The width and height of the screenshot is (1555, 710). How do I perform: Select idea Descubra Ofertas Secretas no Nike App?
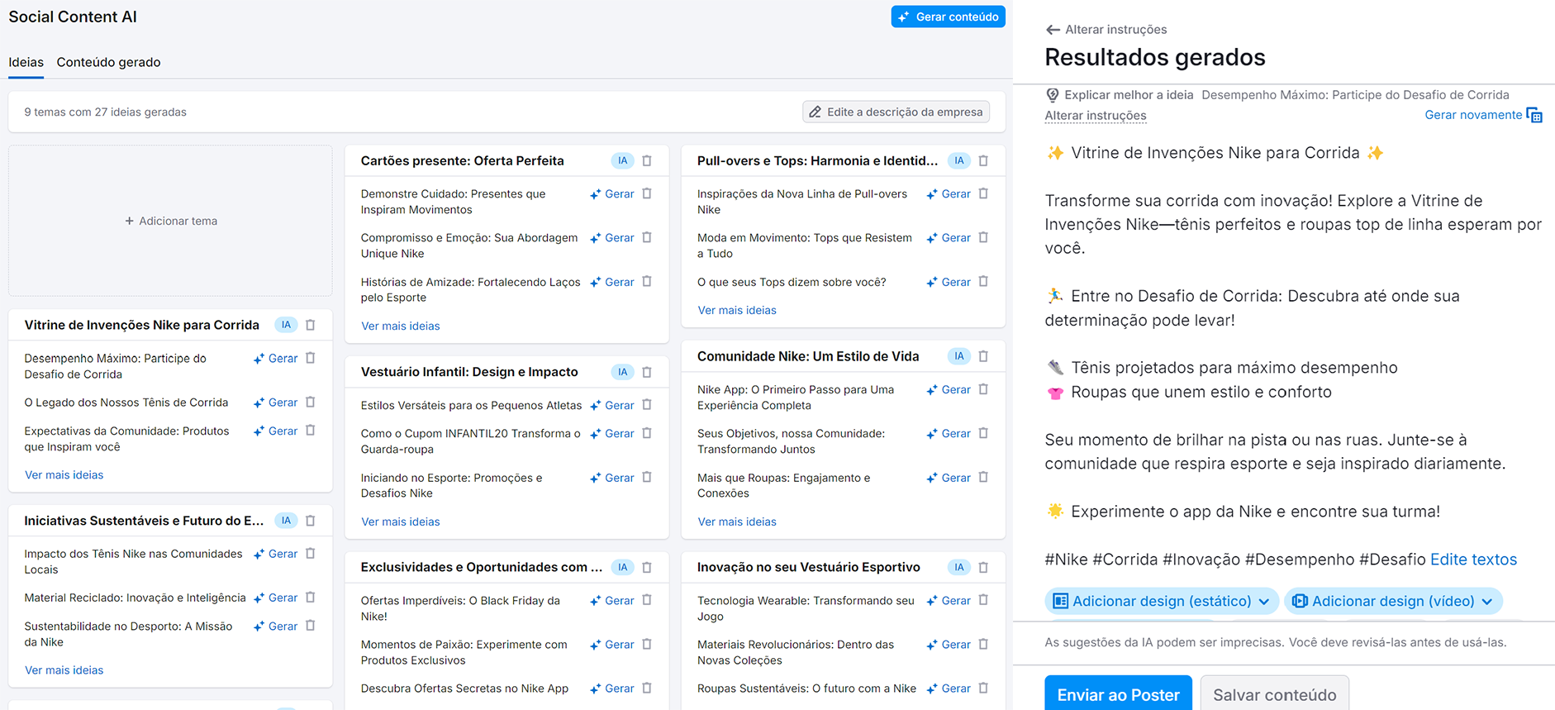coord(464,689)
